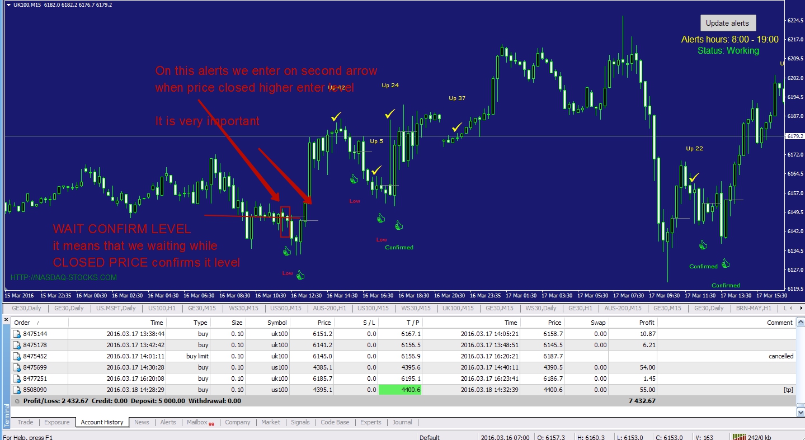Viewport: 805px width, 440px height.
Task: Click the order icon for order 8508090
Action: tap(17, 390)
